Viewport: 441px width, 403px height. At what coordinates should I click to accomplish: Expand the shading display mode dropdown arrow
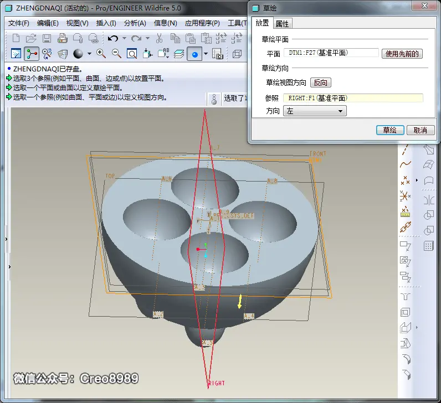[x=89, y=53]
